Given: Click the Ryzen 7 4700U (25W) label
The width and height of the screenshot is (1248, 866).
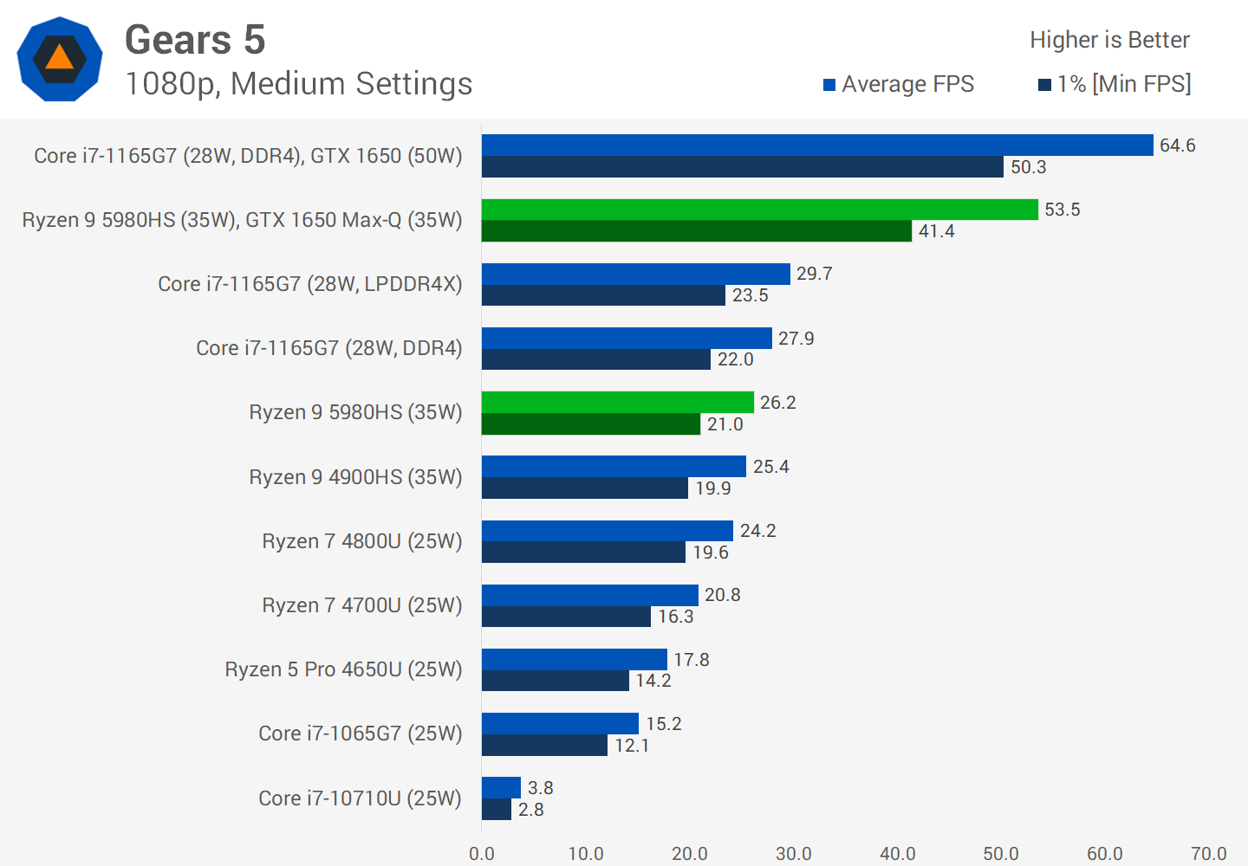Looking at the screenshot, I should pos(362,605).
